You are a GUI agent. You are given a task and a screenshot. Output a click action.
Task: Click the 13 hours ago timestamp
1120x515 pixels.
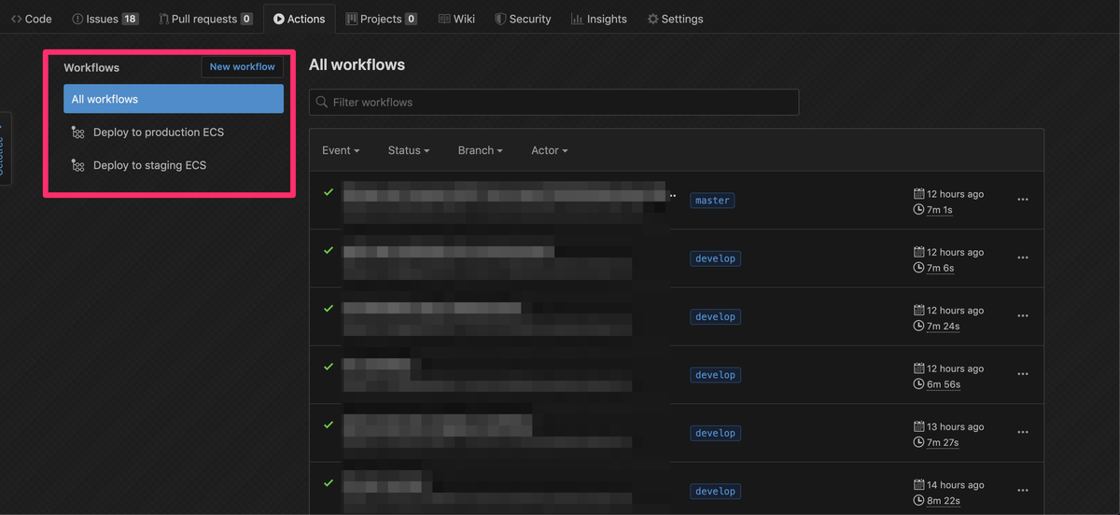coord(955,426)
